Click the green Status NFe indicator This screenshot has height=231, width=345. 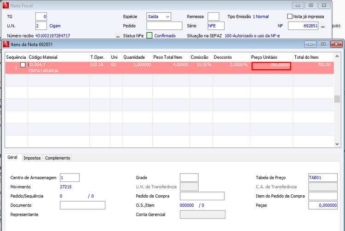coord(149,35)
